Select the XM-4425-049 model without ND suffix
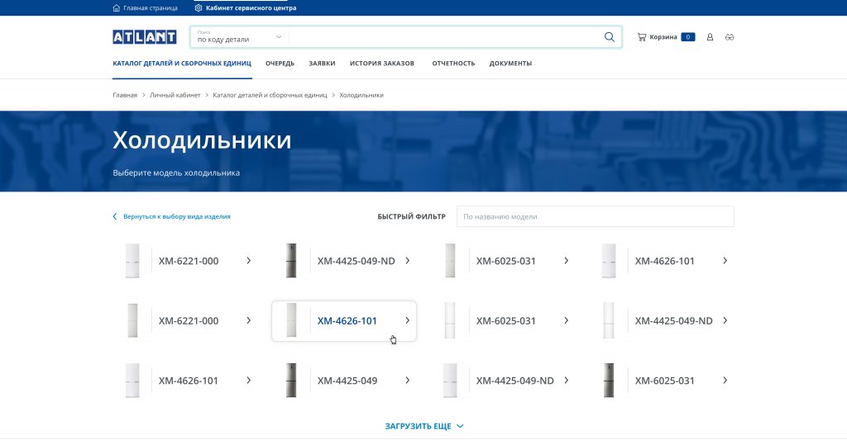Screen dimensions: 847x440 [x=347, y=381]
